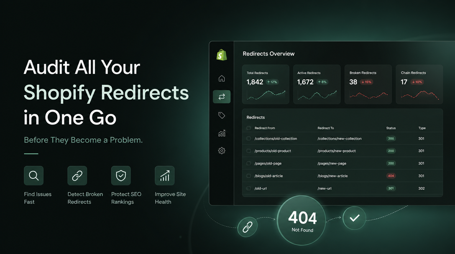Check the /collections/old-collection row checkbox
The height and width of the screenshot is (254, 455).
click(x=248, y=139)
